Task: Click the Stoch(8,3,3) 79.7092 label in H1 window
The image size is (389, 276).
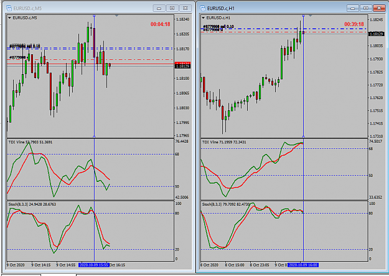Action: [x=226, y=204]
